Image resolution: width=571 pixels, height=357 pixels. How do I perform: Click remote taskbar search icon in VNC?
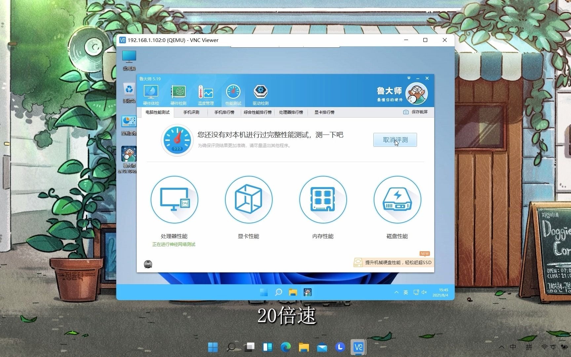[x=279, y=292]
